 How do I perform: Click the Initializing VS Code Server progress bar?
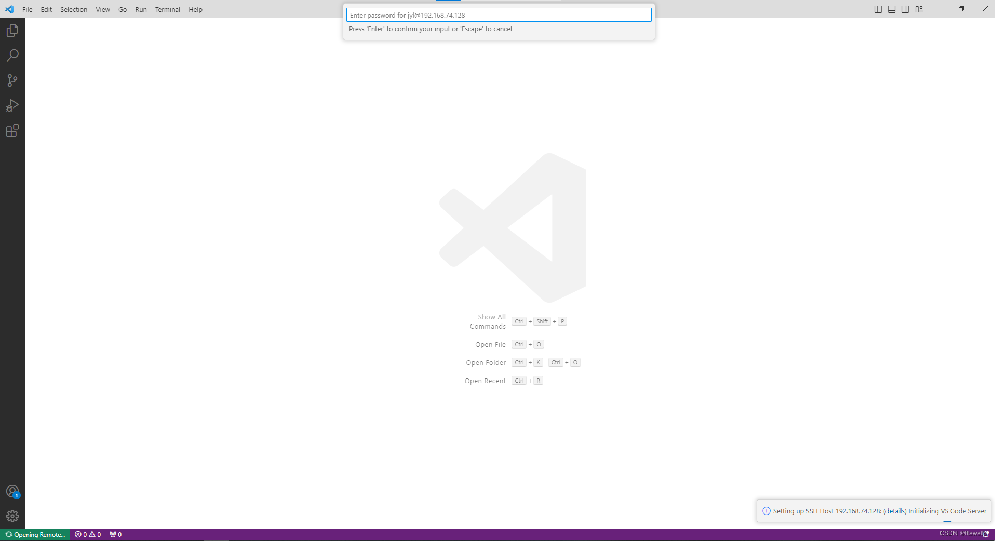pyautogui.click(x=947, y=521)
